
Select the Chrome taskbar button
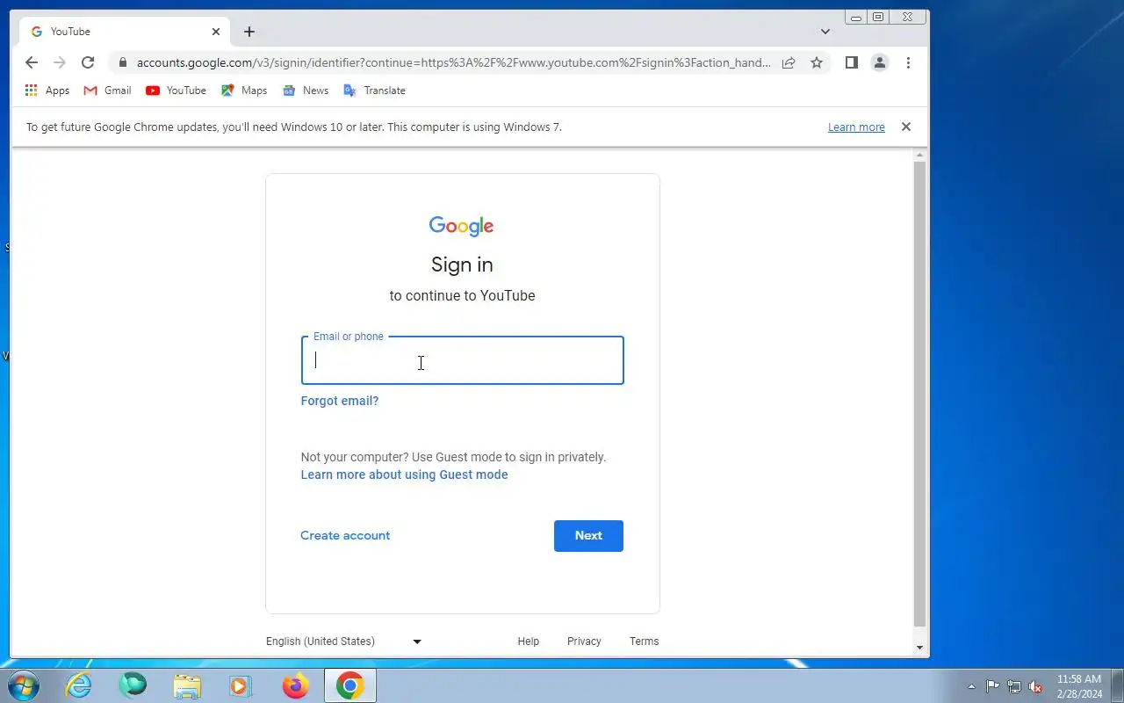pyautogui.click(x=350, y=685)
